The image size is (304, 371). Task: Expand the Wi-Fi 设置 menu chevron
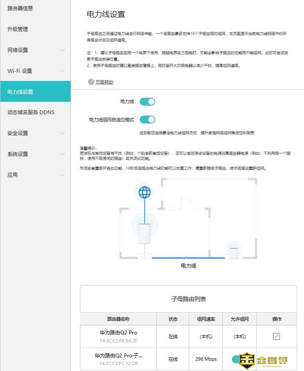pyautogui.click(x=62, y=71)
